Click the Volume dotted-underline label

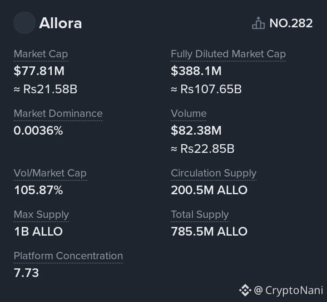[188, 113]
